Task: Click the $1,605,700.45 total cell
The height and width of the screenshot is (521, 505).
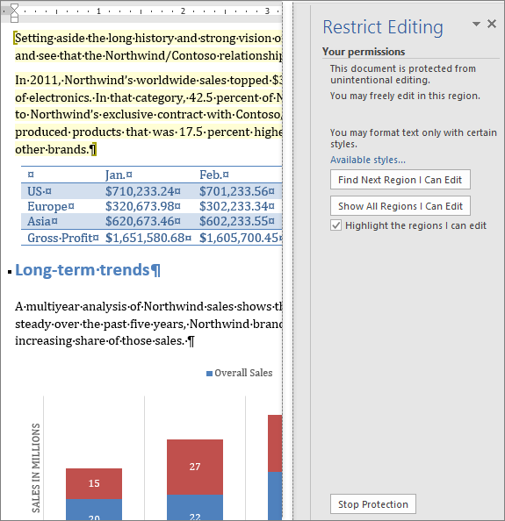Action: 241,238
